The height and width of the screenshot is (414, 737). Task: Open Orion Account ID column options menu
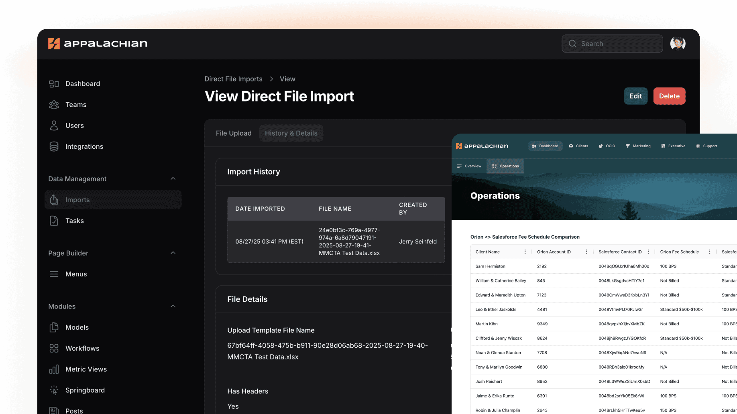click(586, 252)
